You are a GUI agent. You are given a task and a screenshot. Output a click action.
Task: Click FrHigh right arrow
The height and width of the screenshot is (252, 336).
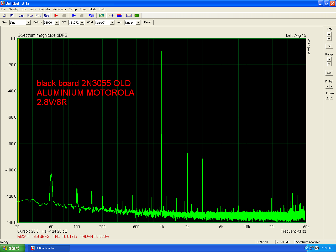(331, 86)
